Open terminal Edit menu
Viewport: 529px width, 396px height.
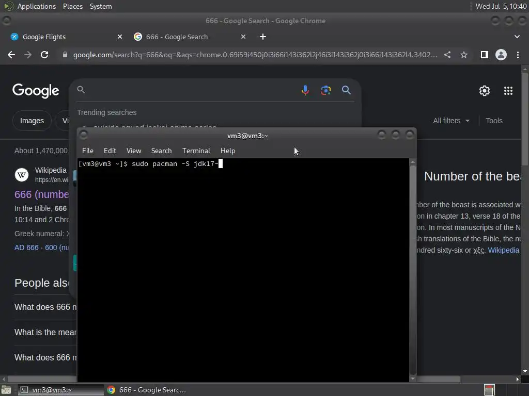(x=110, y=151)
